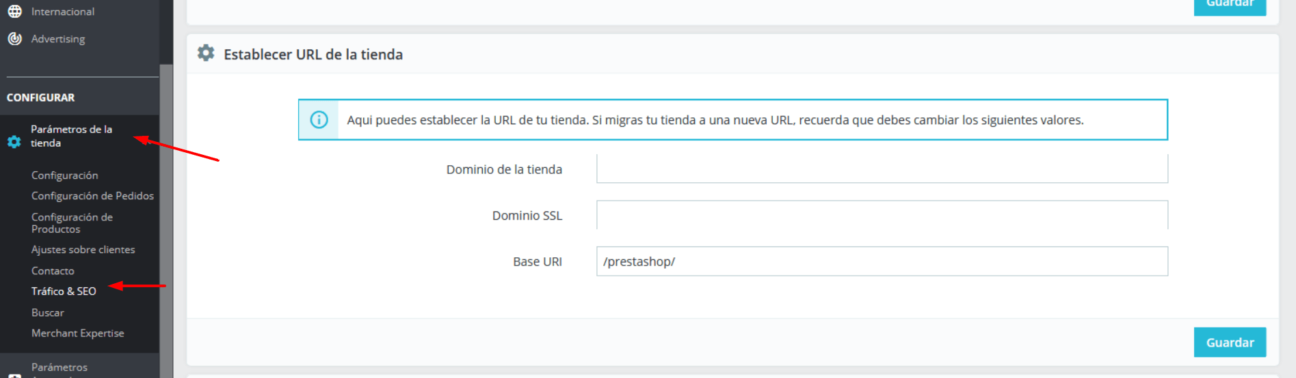Click the Dominio de la tienda label
The width and height of the screenshot is (1296, 378).
coord(504,169)
